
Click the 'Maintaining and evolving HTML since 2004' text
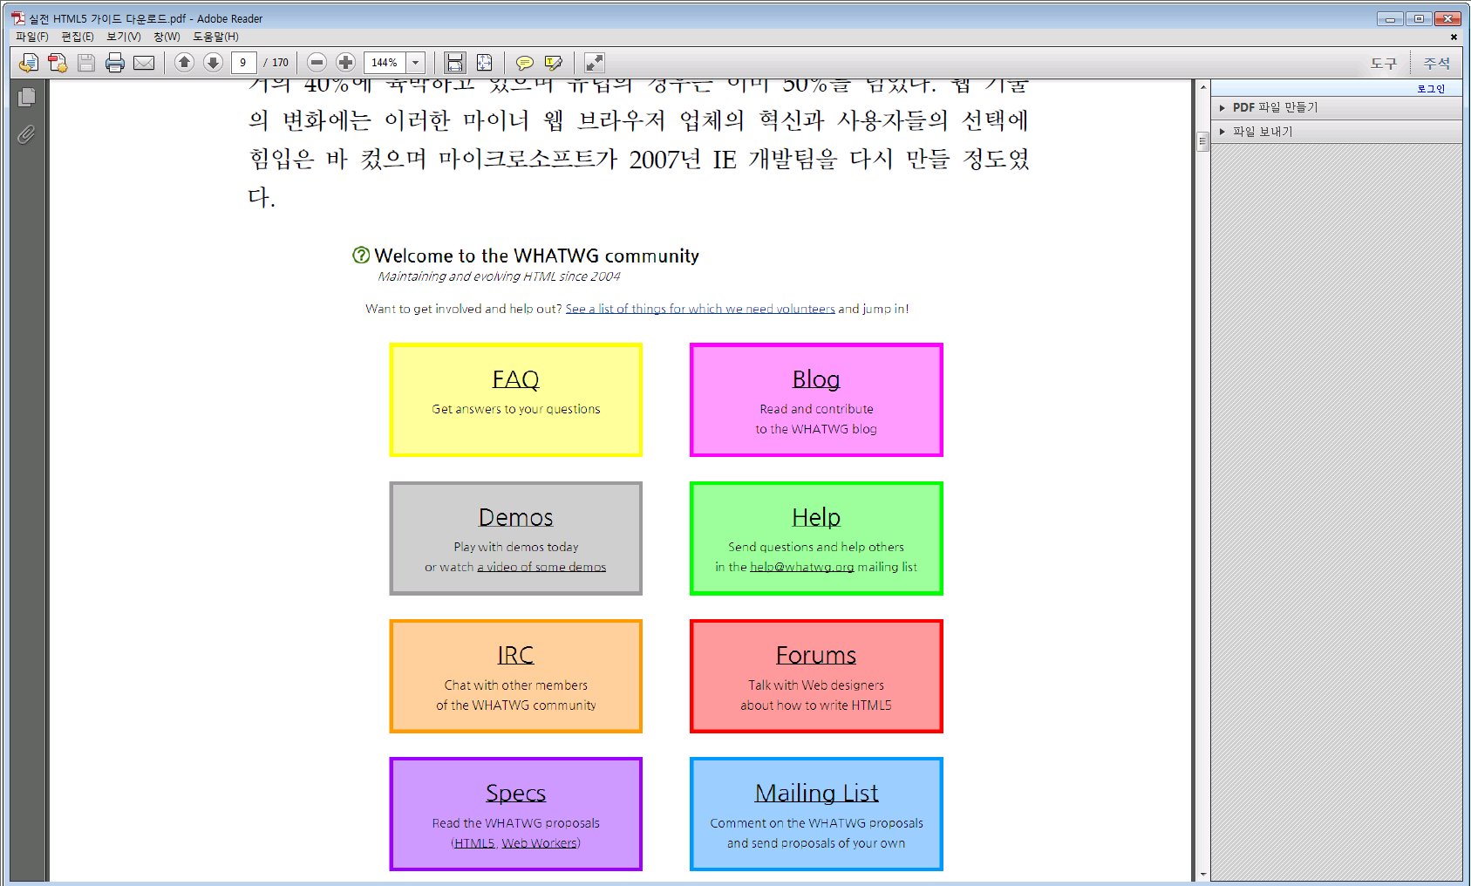499,276
